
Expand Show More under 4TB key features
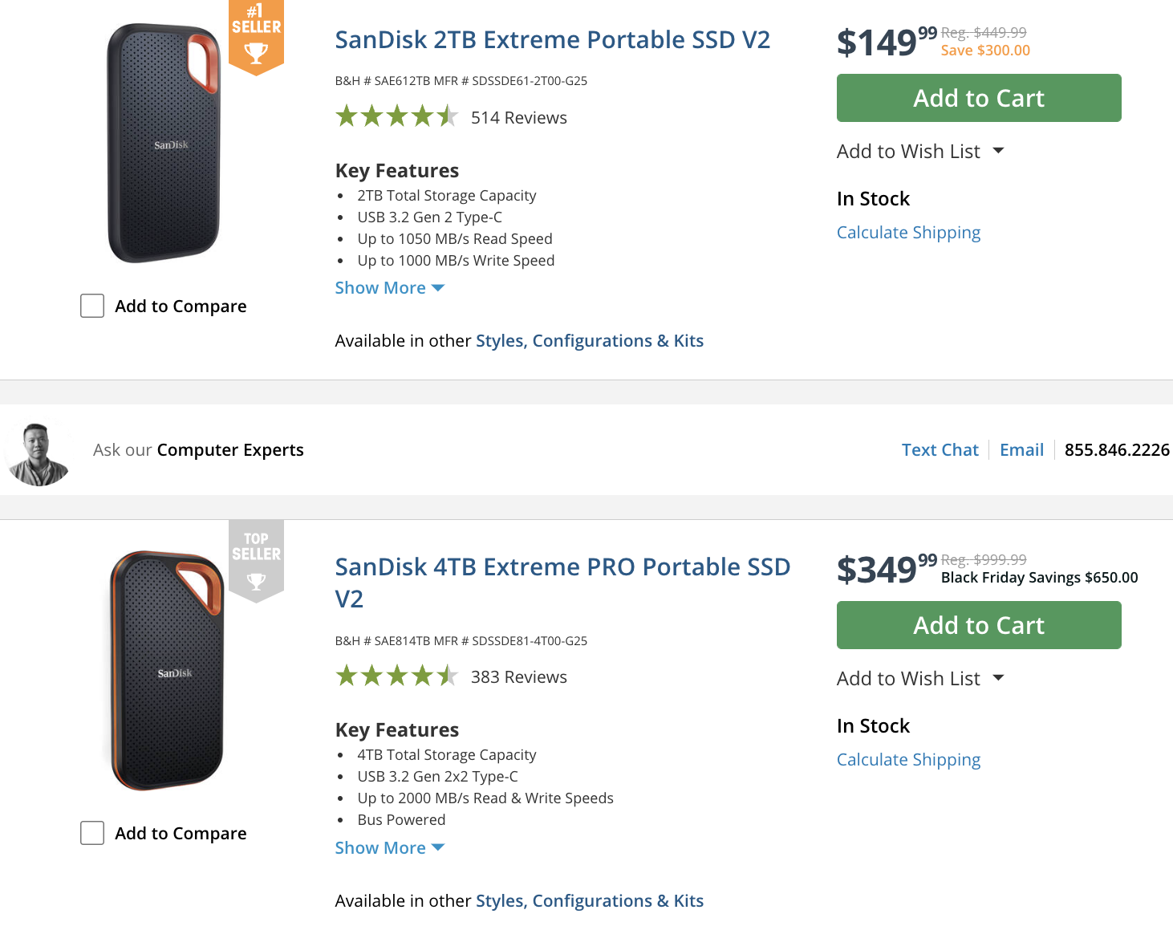pos(389,848)
